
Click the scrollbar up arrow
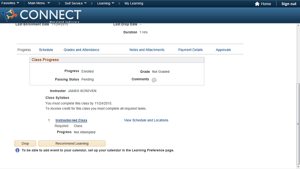pyautogui.click(x=298, y=25)
